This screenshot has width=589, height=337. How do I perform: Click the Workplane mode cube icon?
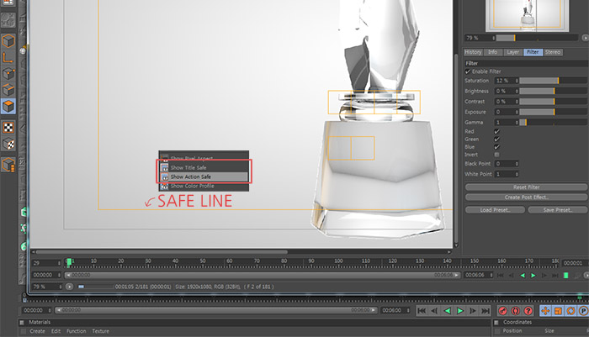(x=8, y=165)
